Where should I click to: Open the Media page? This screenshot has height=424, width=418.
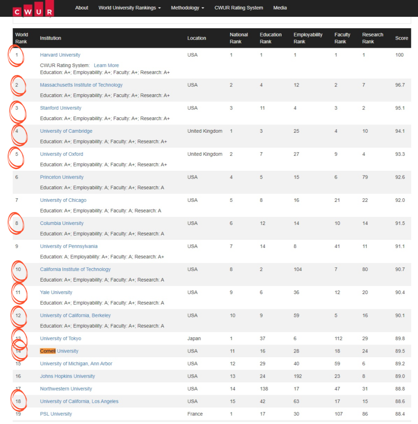coord(280,8)
